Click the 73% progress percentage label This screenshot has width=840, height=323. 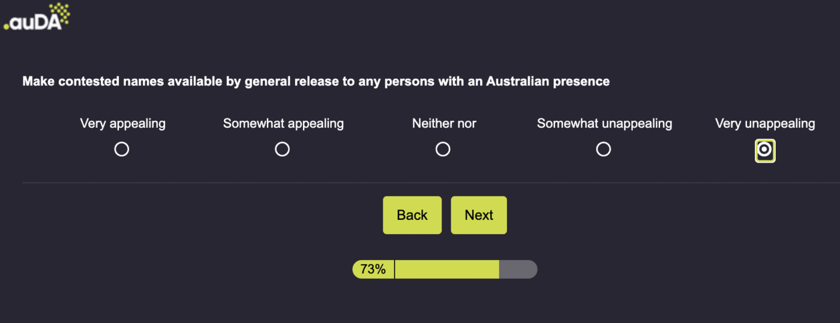click(x=373, y=270)
